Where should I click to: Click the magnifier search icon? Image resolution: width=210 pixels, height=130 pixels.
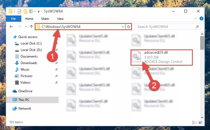197,27
